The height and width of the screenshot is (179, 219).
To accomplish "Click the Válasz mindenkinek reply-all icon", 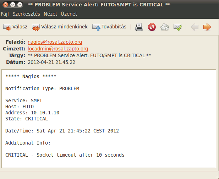I will [36, 27].
